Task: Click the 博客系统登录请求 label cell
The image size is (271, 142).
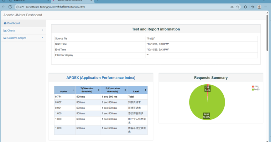Action: [x=137, y=130]
